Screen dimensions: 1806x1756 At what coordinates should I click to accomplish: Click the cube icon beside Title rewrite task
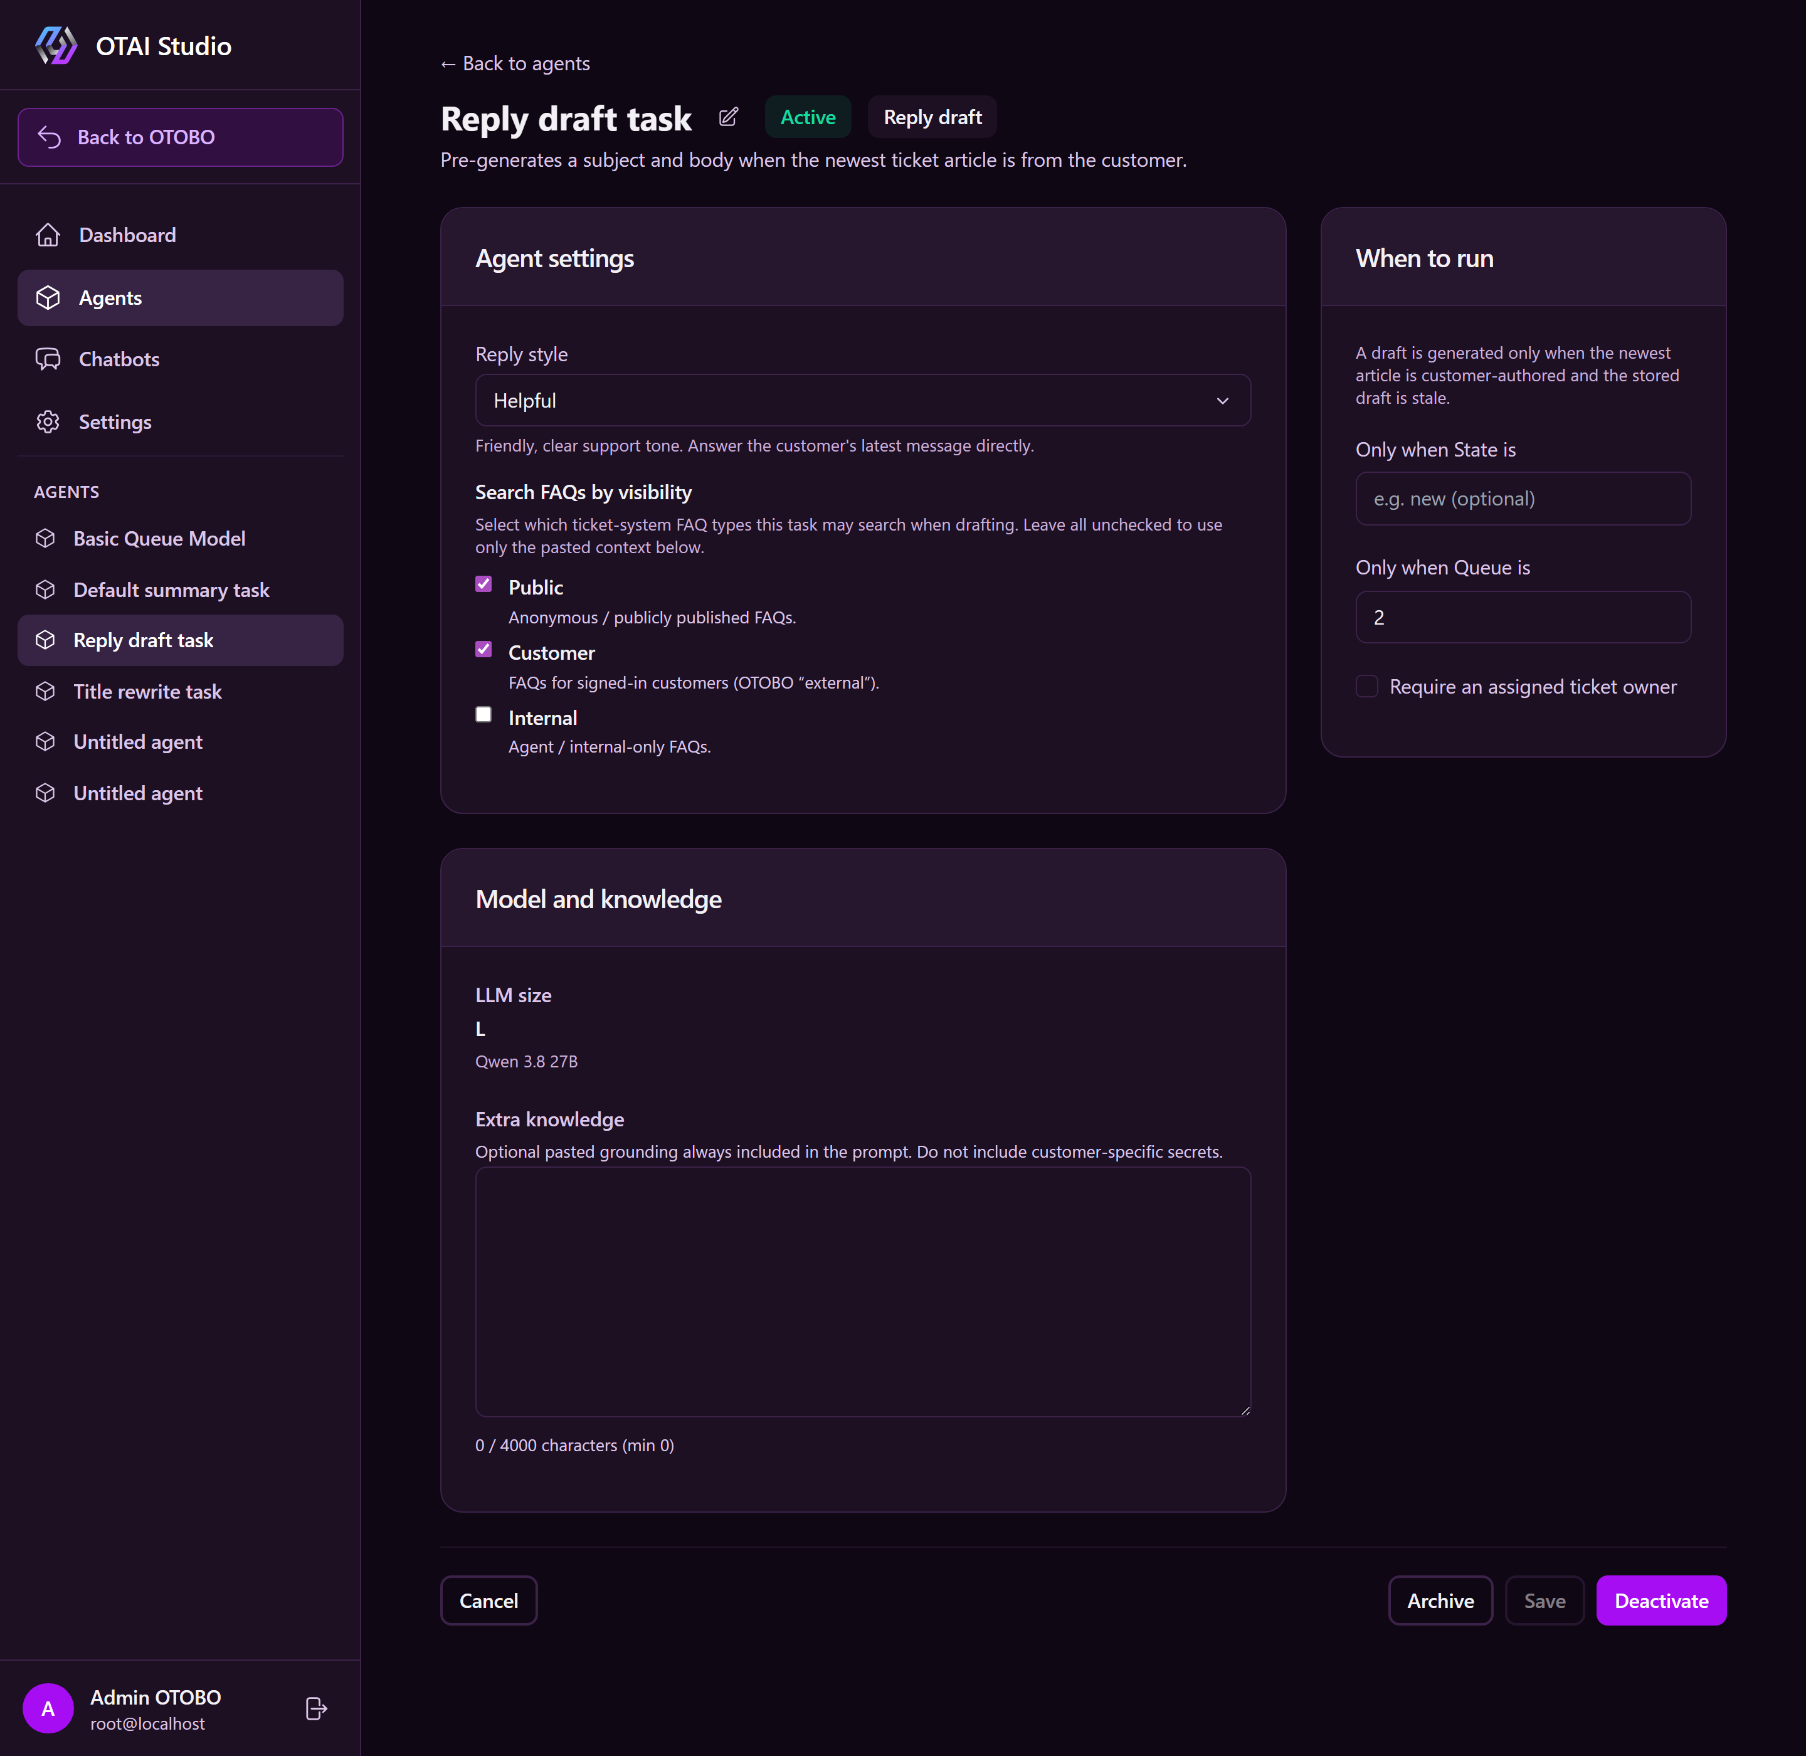(45, 692)
